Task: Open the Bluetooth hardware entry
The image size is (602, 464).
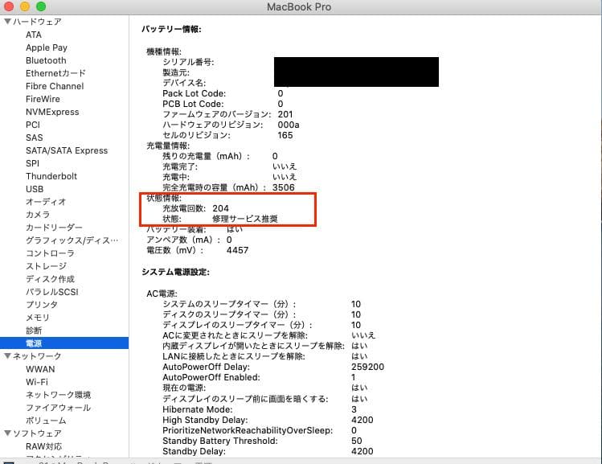Action: (x=46, y=60)
